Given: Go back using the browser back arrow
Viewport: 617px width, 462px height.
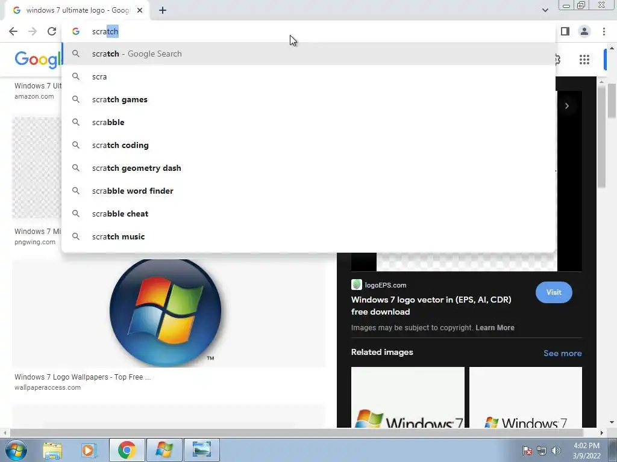Looking at the screenshot, I should (13, 31).
